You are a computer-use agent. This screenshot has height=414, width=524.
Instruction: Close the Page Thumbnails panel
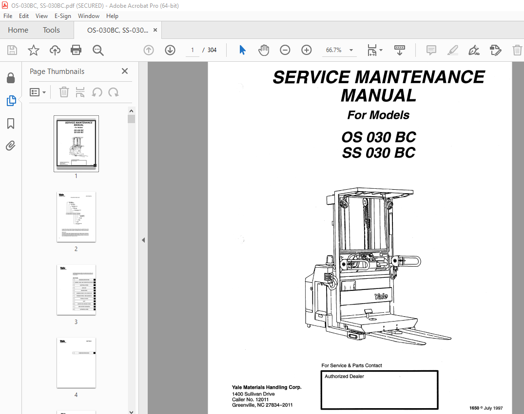[125, 71]
